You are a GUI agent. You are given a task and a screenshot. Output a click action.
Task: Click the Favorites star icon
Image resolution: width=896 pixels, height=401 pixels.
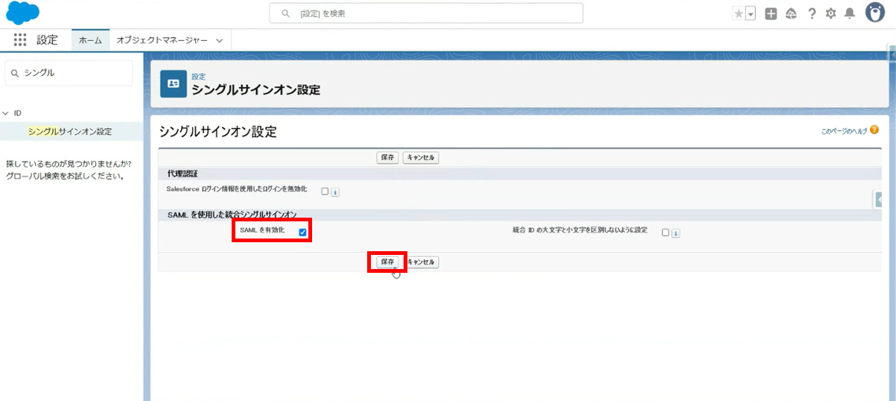(x=738, y=13)
